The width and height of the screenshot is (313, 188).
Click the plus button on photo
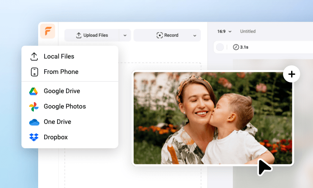click(x=292, y=74)
